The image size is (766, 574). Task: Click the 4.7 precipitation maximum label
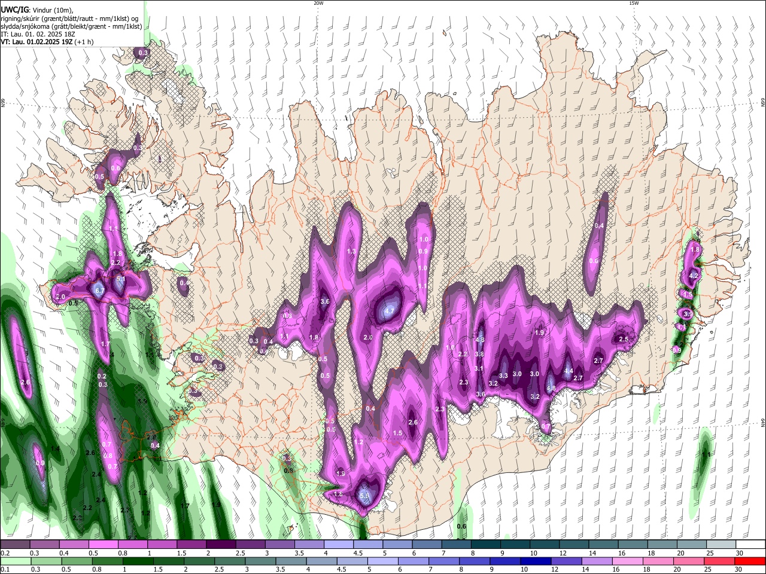389,311
